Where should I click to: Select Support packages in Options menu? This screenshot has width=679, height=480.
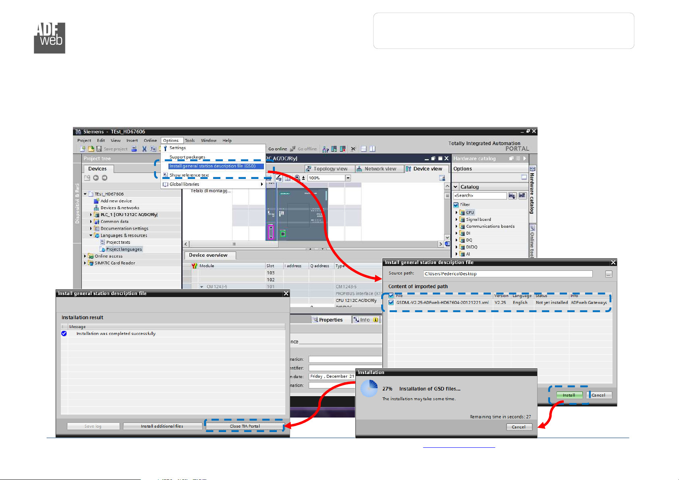(x=187, y=157)
